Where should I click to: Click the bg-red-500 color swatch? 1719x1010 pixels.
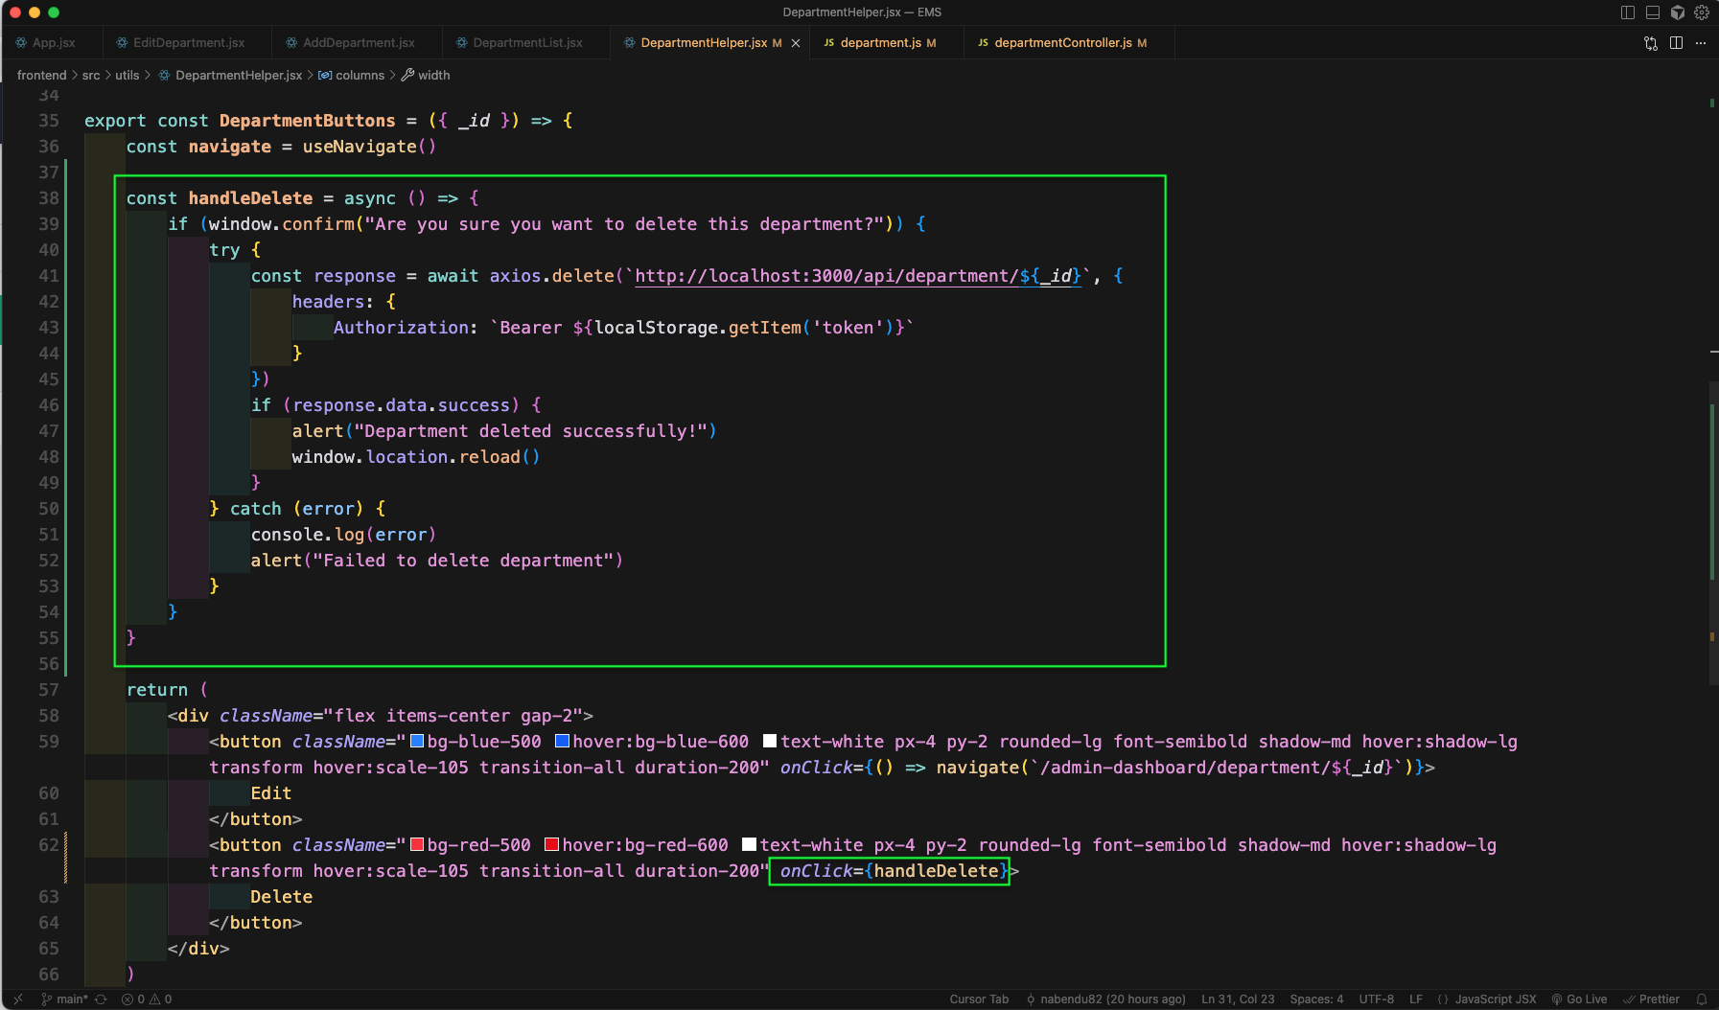tap(417, 845)
